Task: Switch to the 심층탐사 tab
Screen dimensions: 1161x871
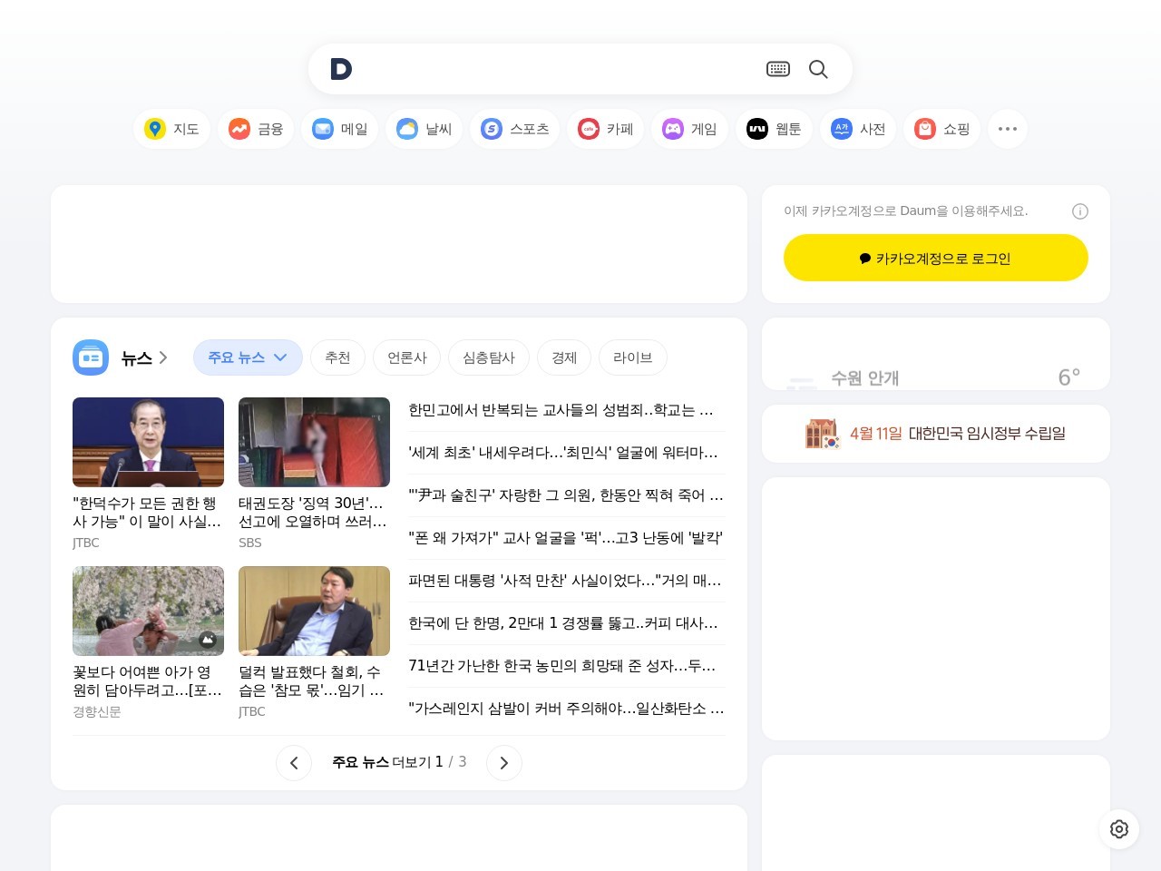Action: pyautogui.click(x=489, y=357)
